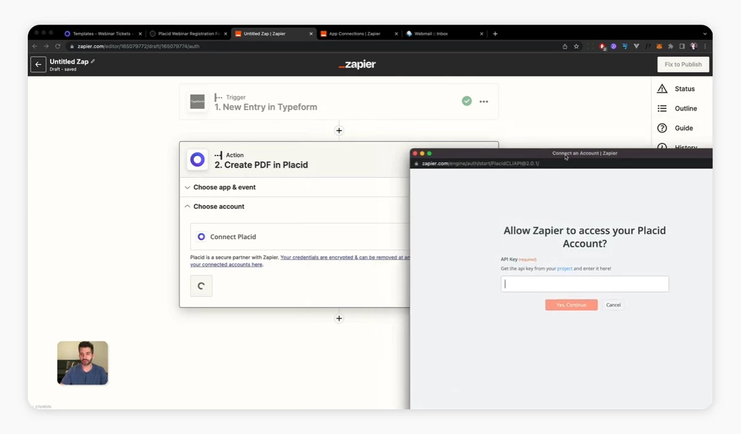The image size is (741, 434).
Task: Click the main browser address bar URL
Action: [138, 46]
